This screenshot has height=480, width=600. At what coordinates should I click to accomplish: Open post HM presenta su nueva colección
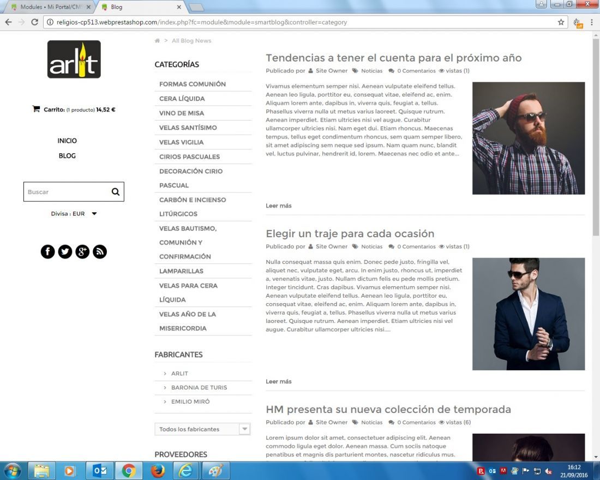[388, 409]
